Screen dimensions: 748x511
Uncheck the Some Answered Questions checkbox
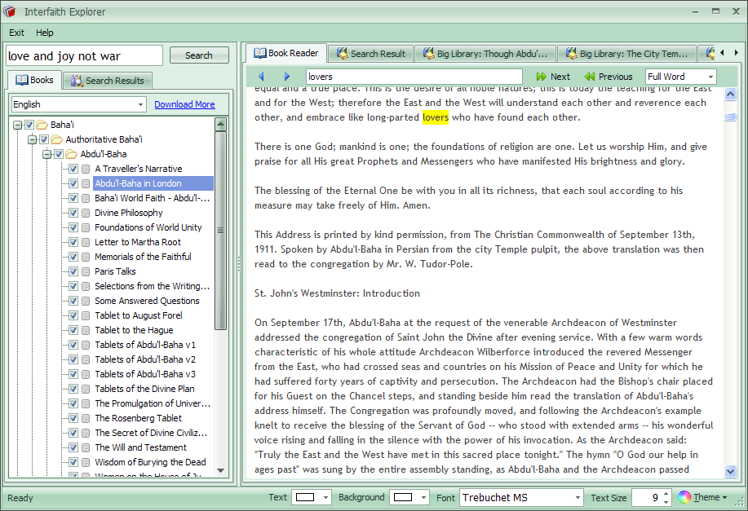[x=73, y=301]
